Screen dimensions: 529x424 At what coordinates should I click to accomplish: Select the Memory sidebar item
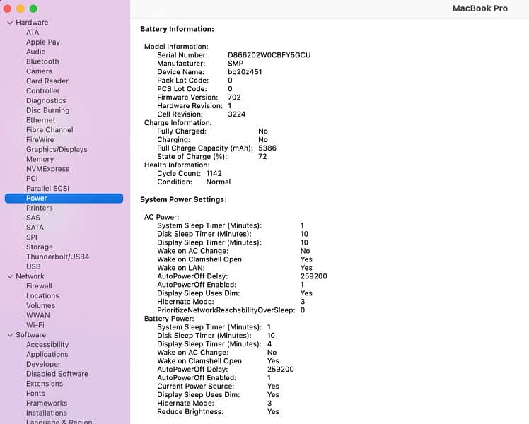click(x=40, y=159)
